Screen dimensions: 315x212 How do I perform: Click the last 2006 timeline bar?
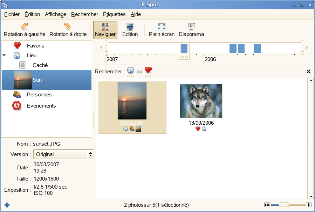pyautogui.click(x=257, y=49)
